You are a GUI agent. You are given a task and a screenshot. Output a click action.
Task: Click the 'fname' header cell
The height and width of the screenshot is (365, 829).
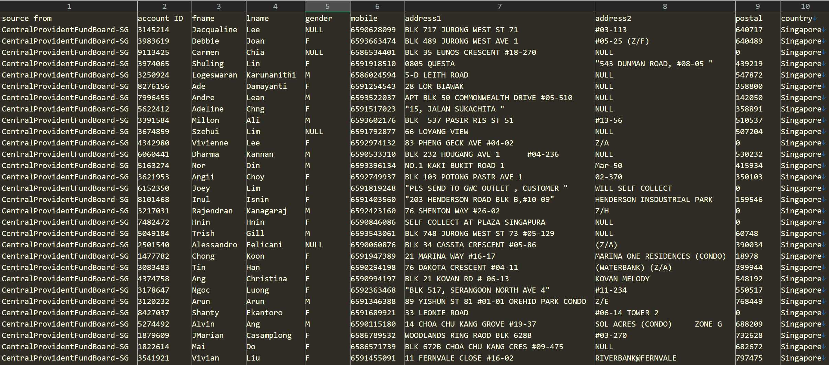click(203, 19)
